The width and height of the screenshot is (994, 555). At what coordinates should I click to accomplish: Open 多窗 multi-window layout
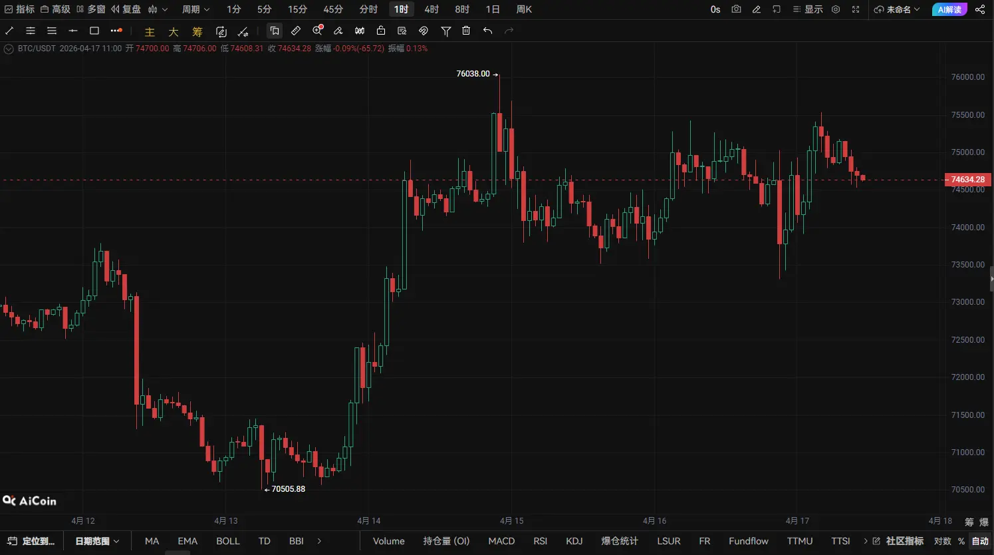(91, 9)
